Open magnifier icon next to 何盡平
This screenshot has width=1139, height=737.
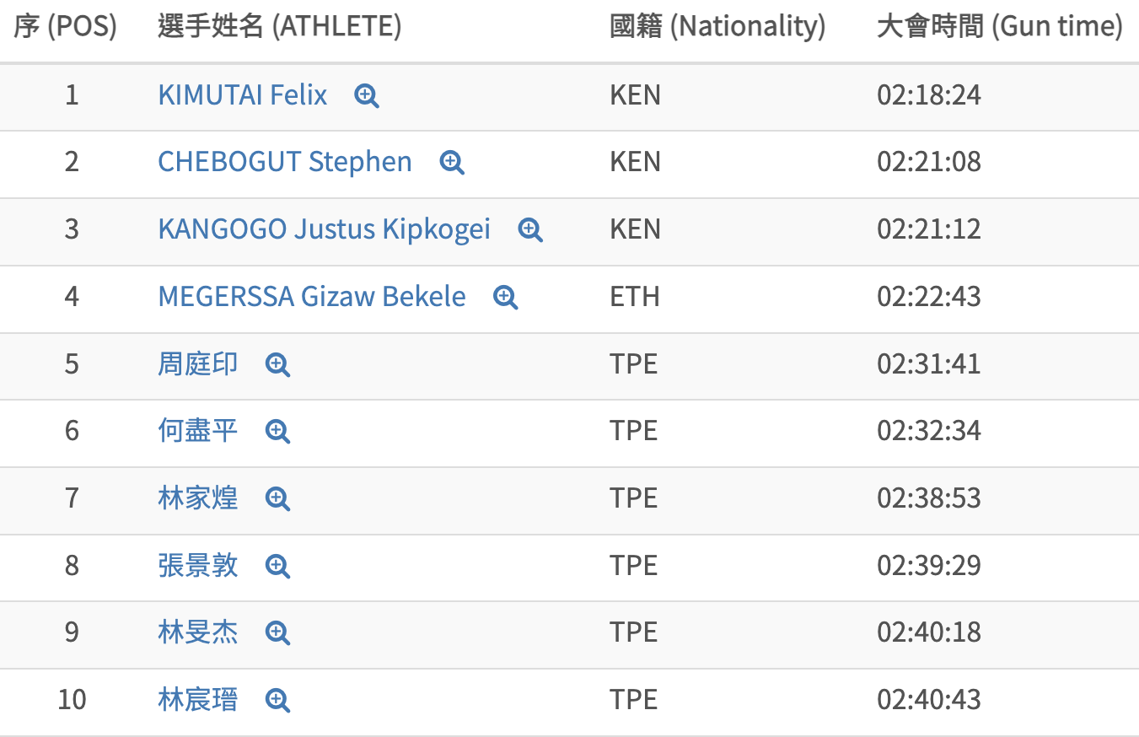coord(277,432)
